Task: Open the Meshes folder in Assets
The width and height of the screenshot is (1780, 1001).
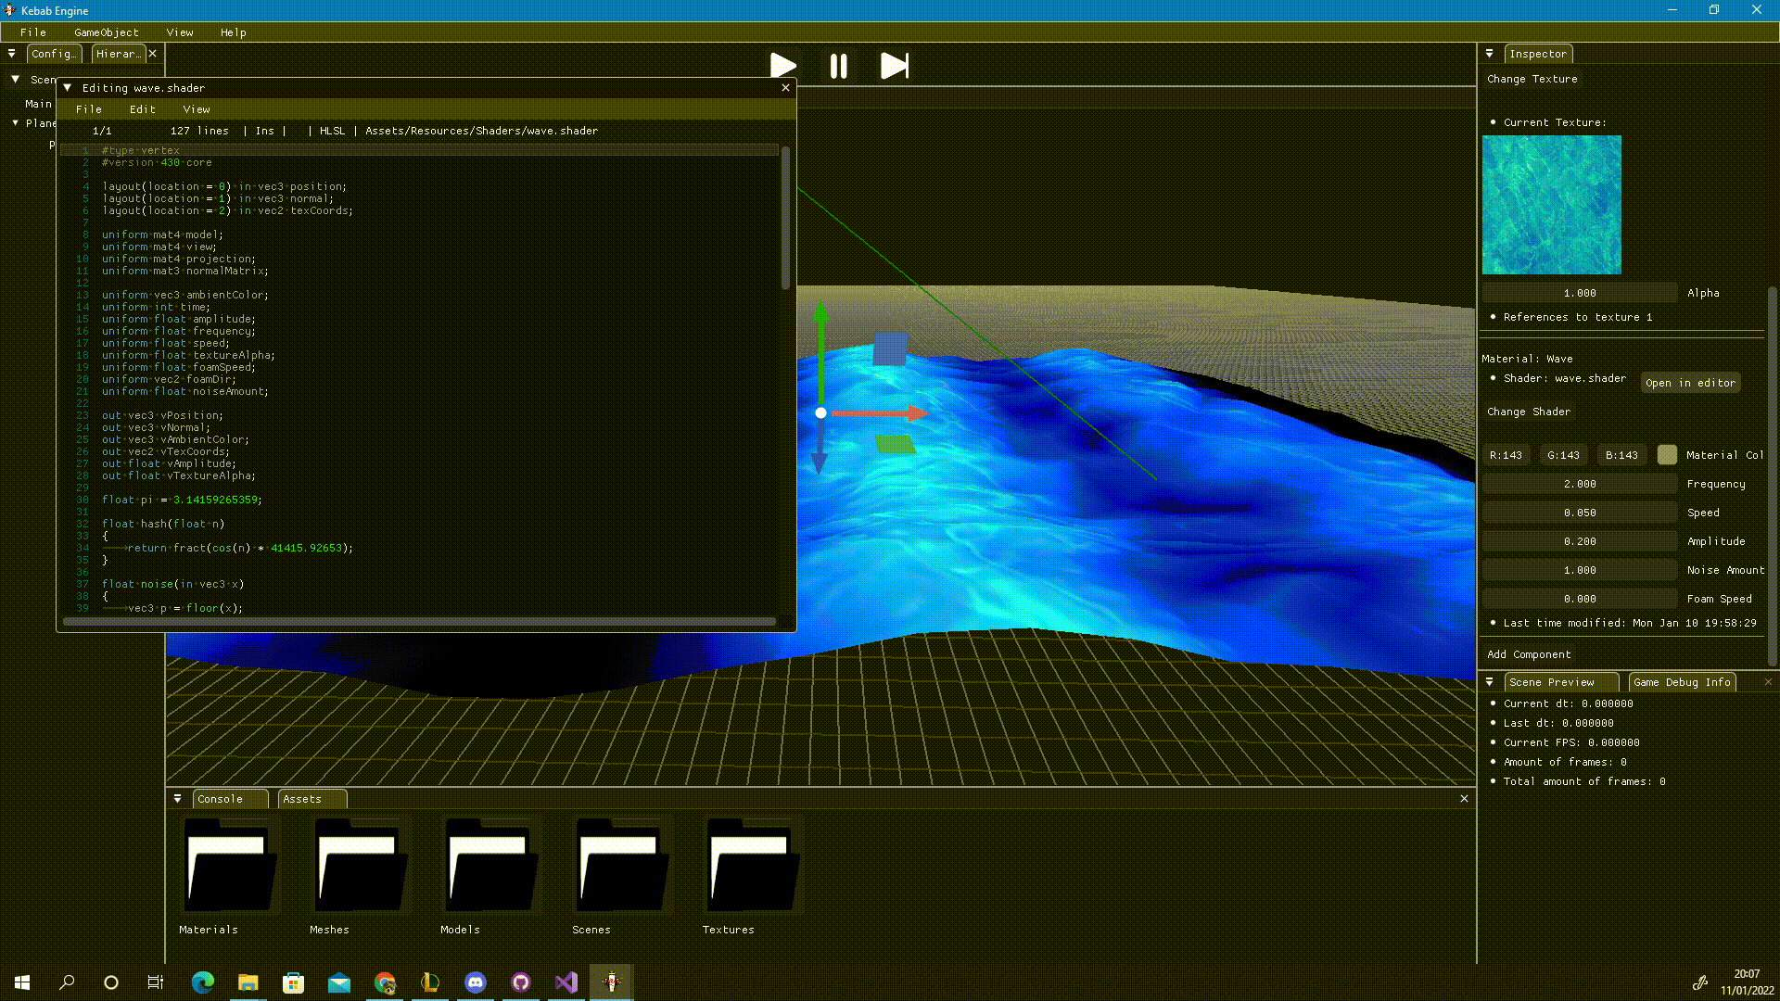Action: tap(360, 865)
